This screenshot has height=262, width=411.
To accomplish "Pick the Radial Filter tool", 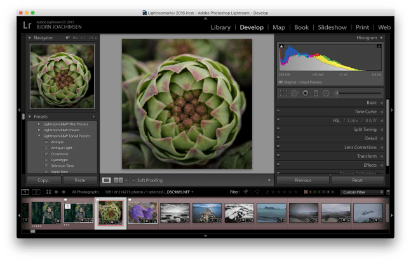I will (x=325, y=93).
